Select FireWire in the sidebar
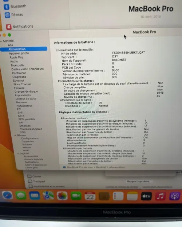The width and height of the screenshot is (182, 227). [19, 88]
